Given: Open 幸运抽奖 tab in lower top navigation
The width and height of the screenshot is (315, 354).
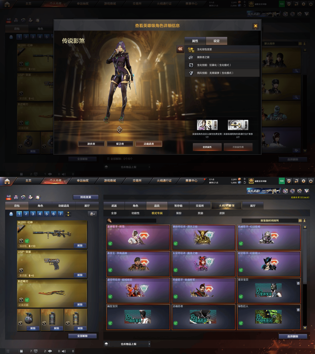Looking at the screenshot, I should tap(83, 181).
